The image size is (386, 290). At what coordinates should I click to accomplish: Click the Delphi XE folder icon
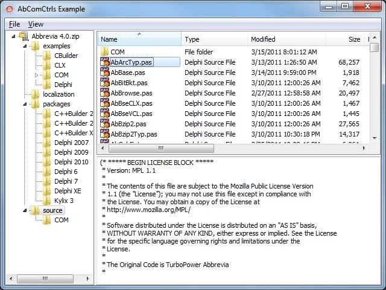pyautogui.click(x=47, y=191)
